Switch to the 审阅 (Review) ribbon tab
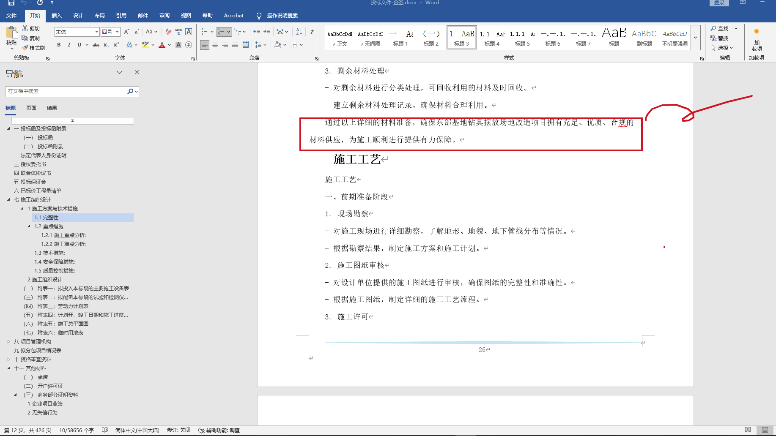 (164, 16)
